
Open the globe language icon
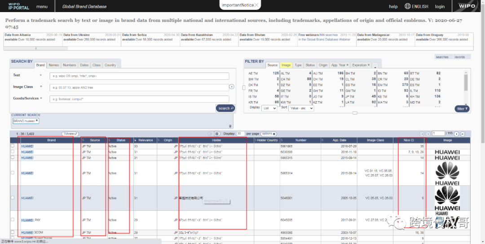[407, 6]
